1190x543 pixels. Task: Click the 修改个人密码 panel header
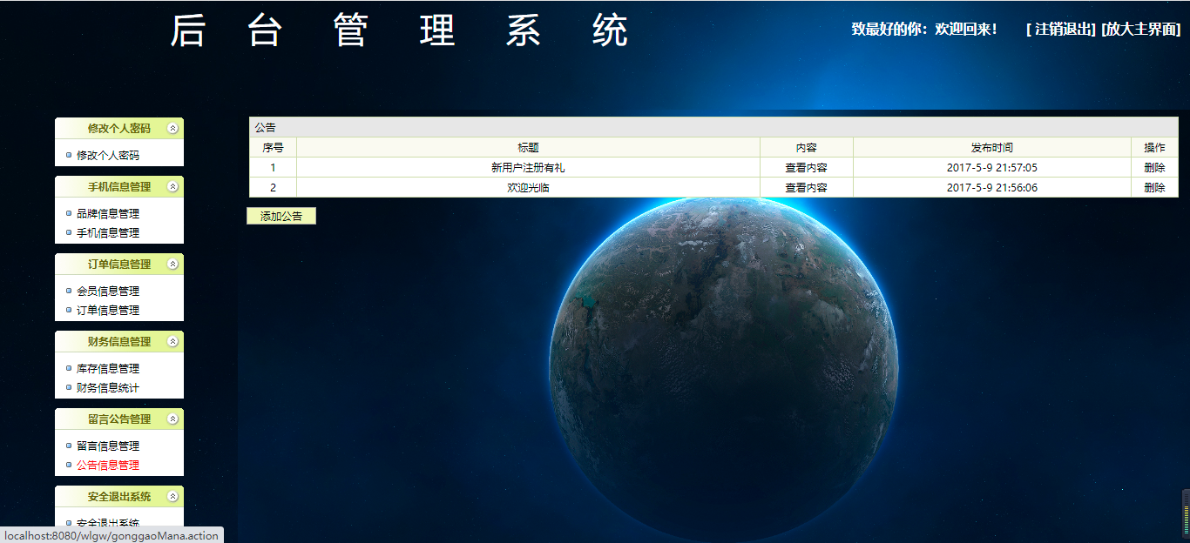click(x=119, y=128)
